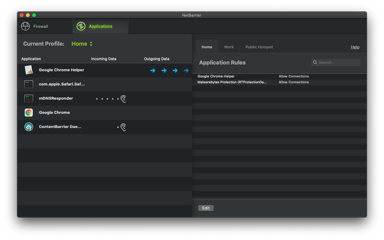Switch to the Firewall tab
Viewport: 384px width, 240px height.
[x=45, y=26]
